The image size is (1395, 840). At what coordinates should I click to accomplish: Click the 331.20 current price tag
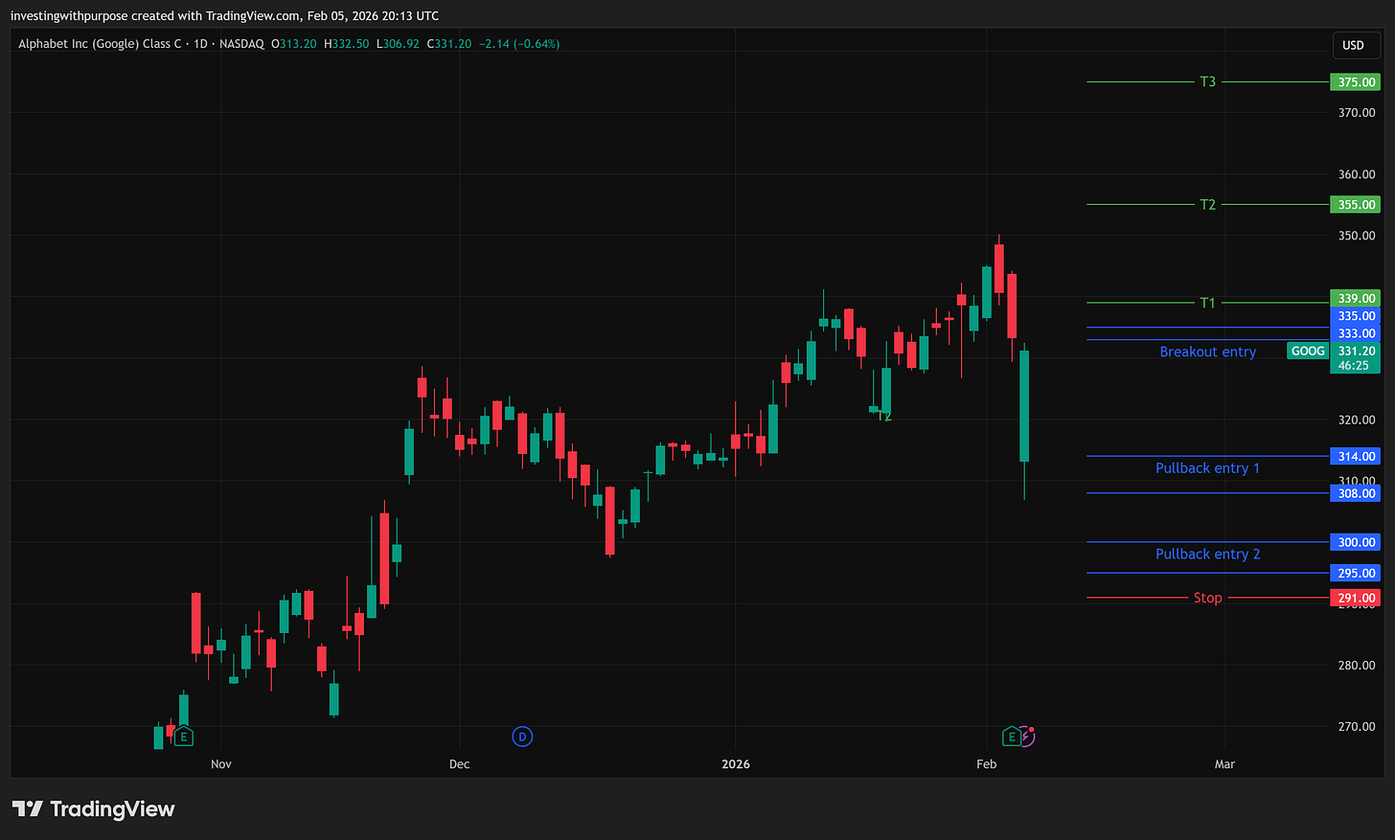click(x=1356, y=352)
